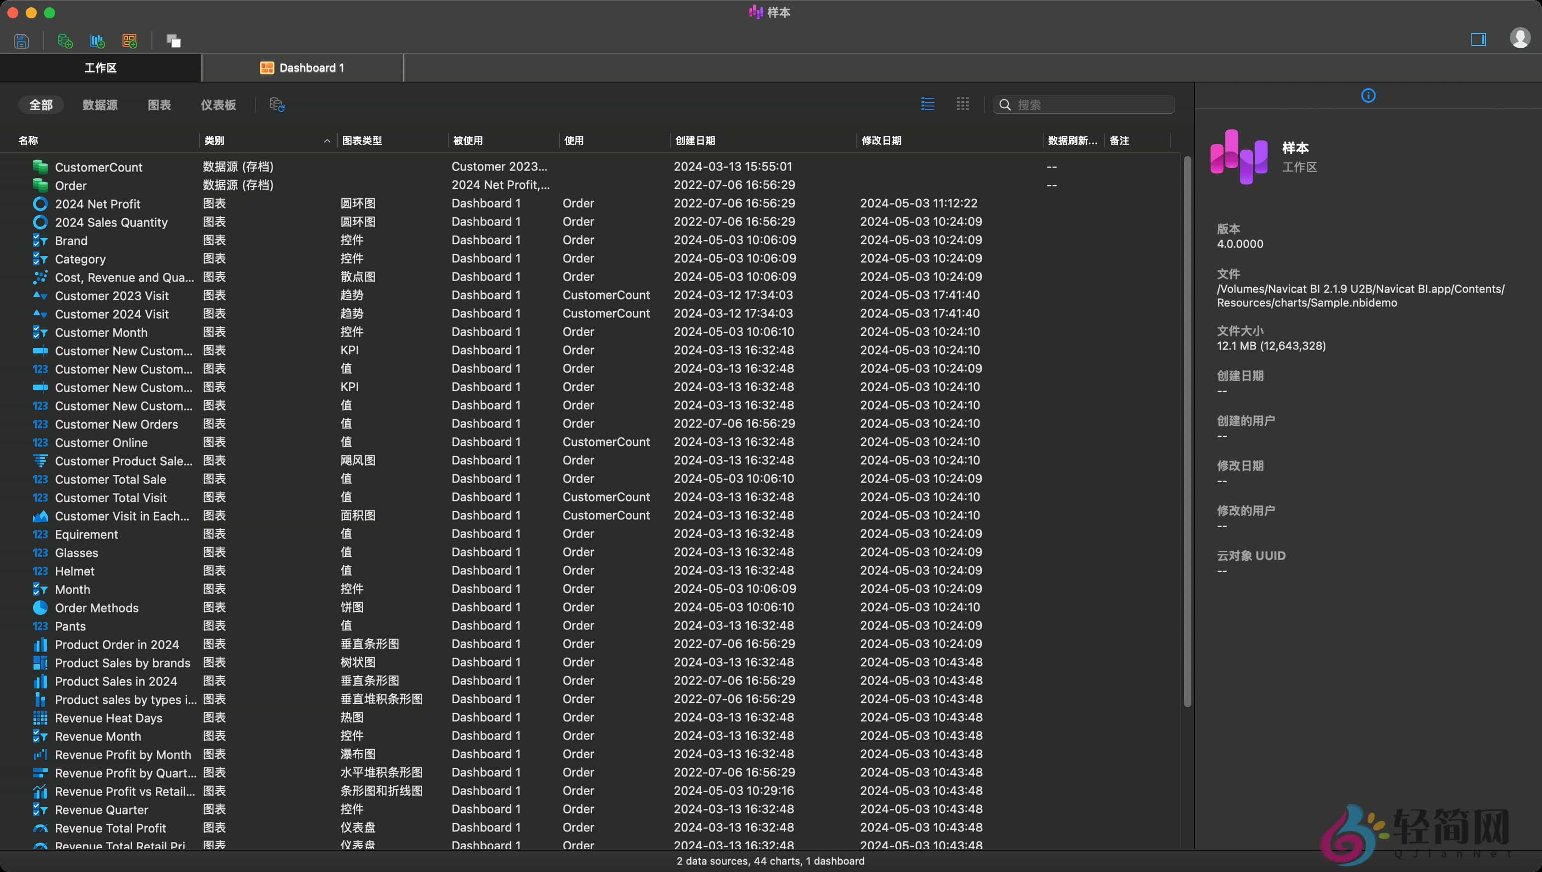This screenshot has width=1542, height=872.
Task: Select the 图表 filter
Action: [x=159, y=104]
